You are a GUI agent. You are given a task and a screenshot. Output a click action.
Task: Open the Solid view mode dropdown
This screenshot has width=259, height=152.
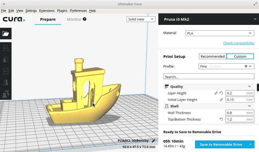click(x=141, y=19)
